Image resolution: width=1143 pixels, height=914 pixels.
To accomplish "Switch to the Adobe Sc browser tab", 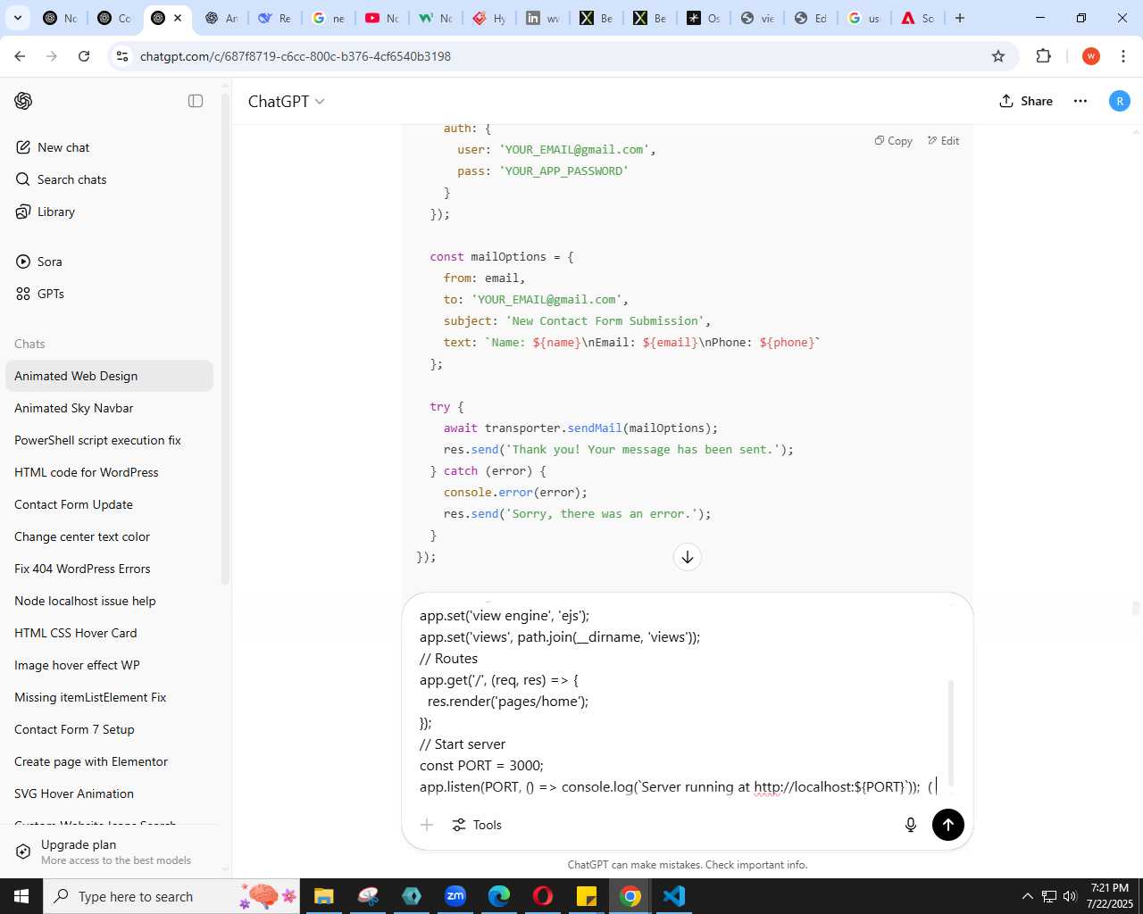I will click(917, 18).
